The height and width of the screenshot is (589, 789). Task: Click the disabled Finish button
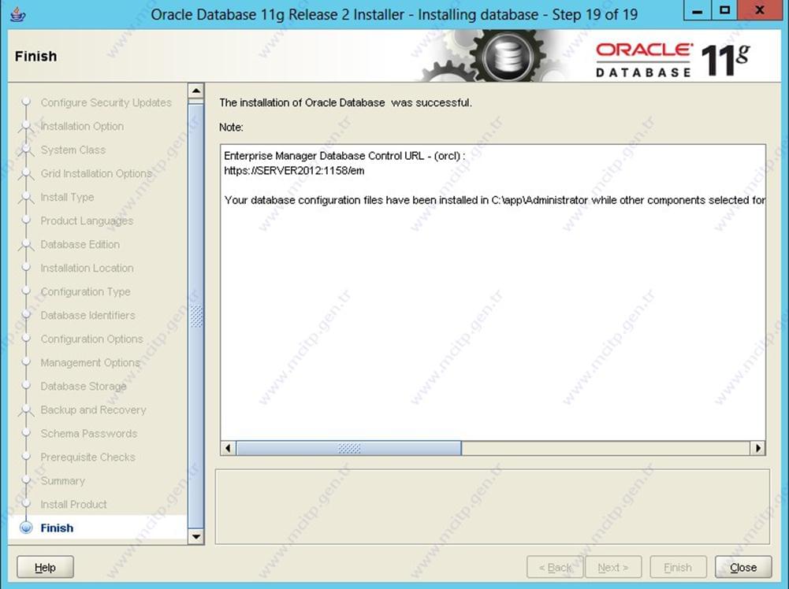click(678, 567)
